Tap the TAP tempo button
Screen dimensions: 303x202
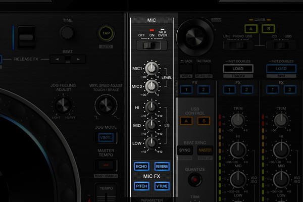click(106, 33)
